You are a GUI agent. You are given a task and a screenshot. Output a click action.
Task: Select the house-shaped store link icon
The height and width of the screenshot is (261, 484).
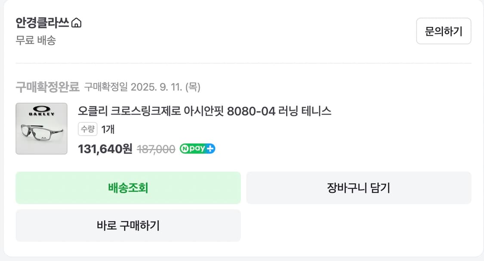(x=77, y=24)
